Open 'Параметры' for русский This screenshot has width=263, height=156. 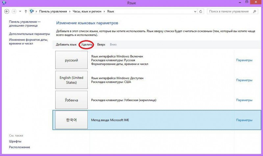(244, 60)
